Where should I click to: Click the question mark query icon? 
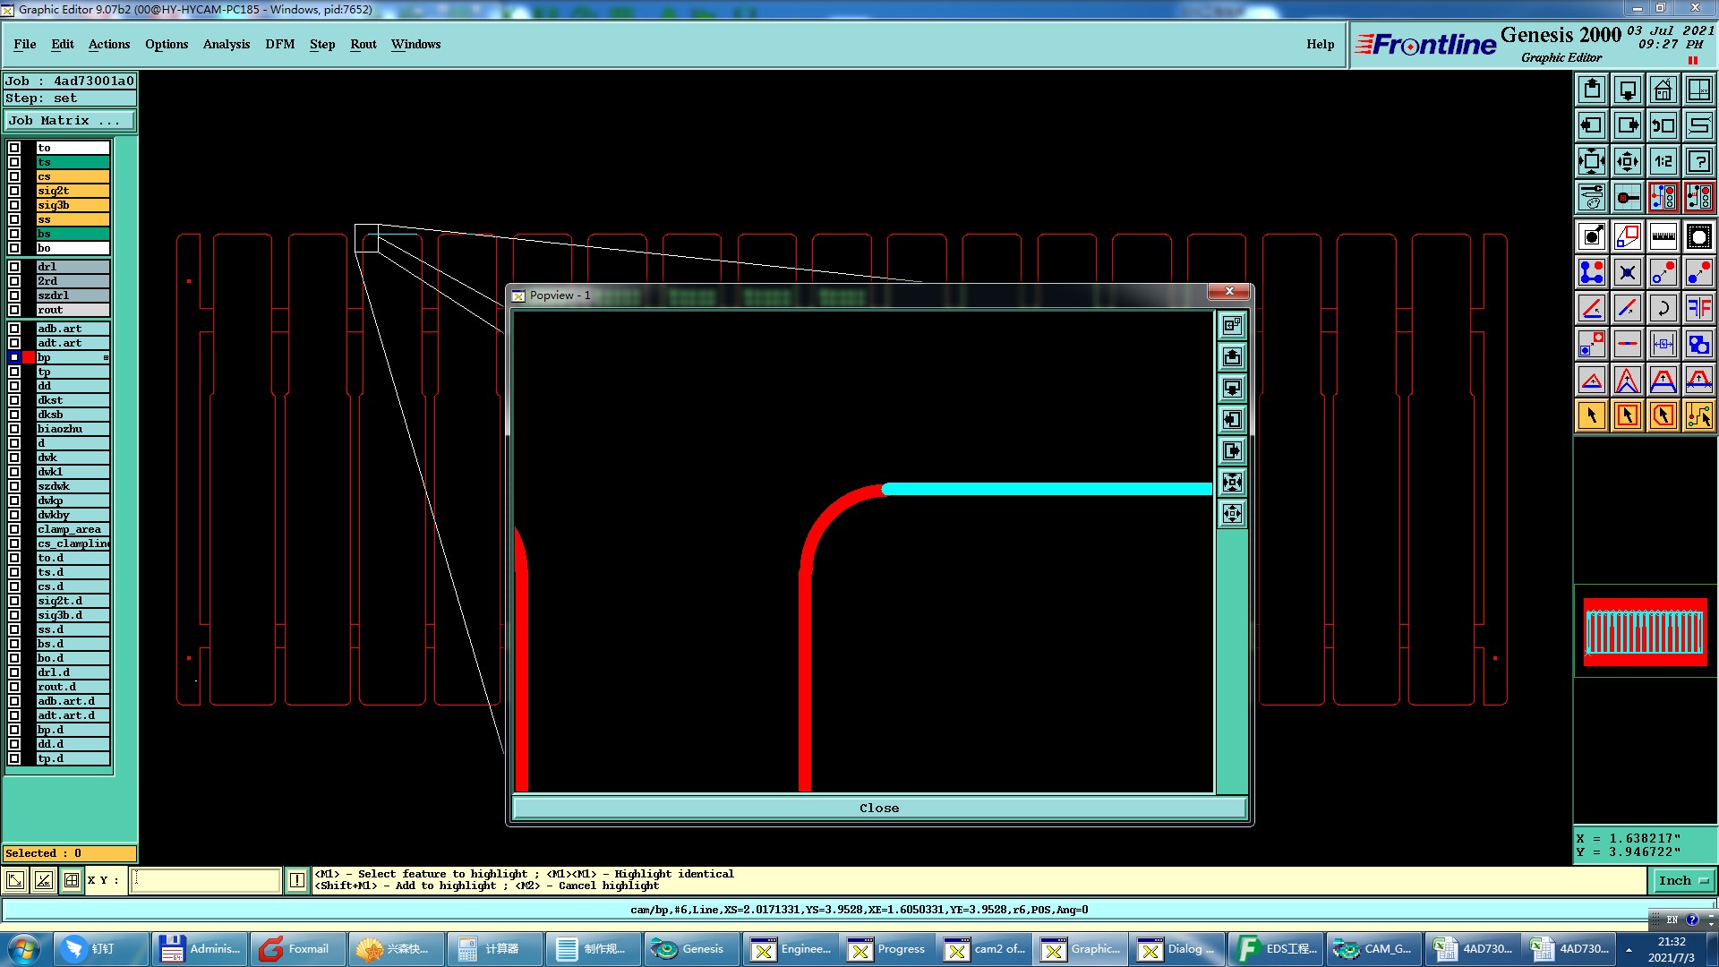tap(1699, 161)
